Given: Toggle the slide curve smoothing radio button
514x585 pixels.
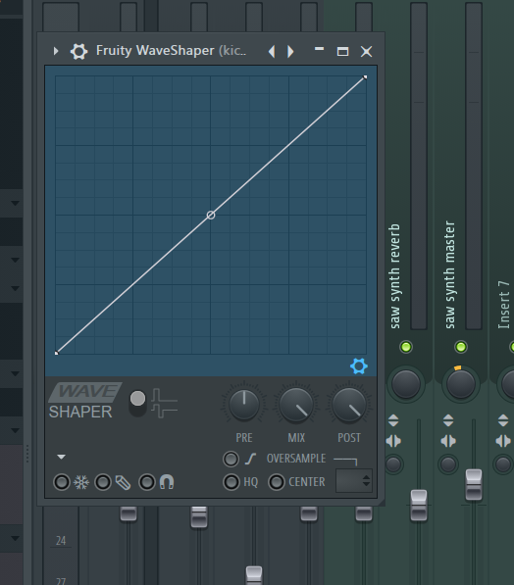Looking at the screenshot, I should pyautogui.click(x=231, y=459).
